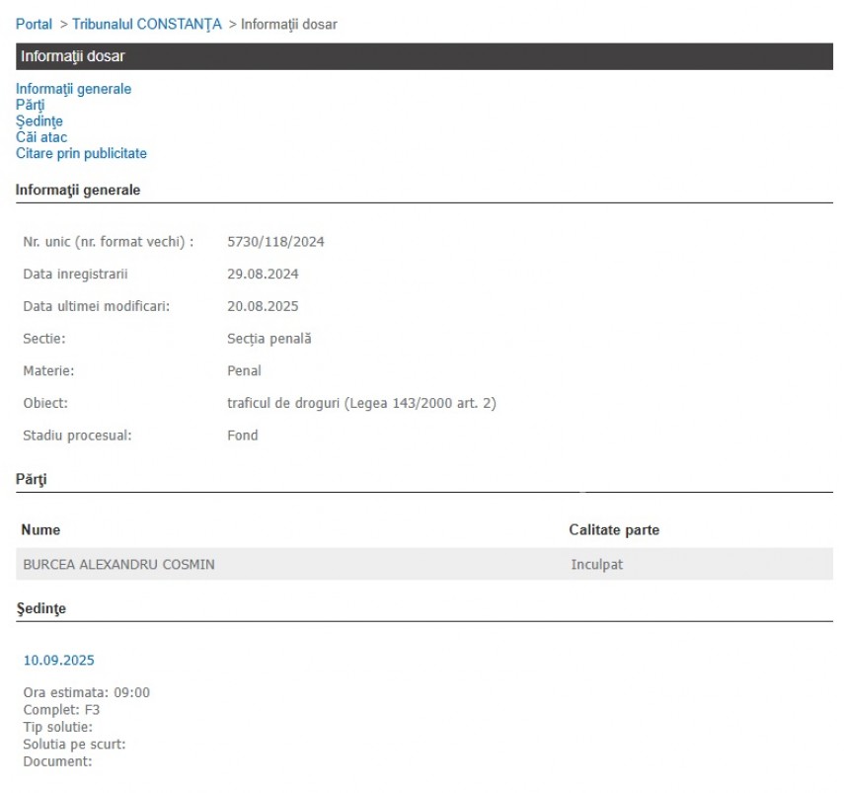Image resolution: width=844 pixels, height=793 pixels.
Task: Select last modification date 20.08.2025
Action: click(263, 306)
